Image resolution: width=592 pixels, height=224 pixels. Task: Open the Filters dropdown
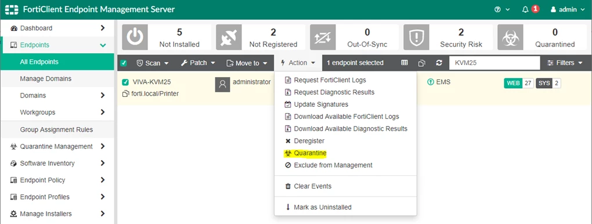click(x=565, y=63)
